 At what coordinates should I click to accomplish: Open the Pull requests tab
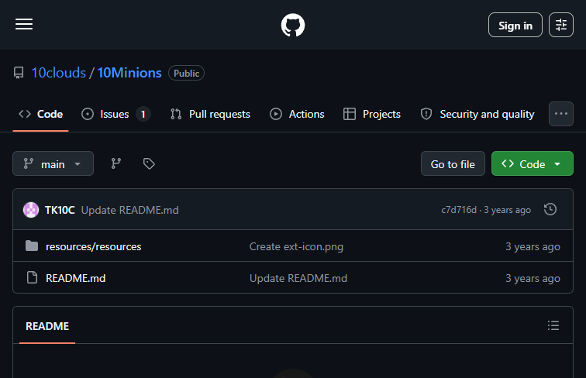(x=210, y=114)
